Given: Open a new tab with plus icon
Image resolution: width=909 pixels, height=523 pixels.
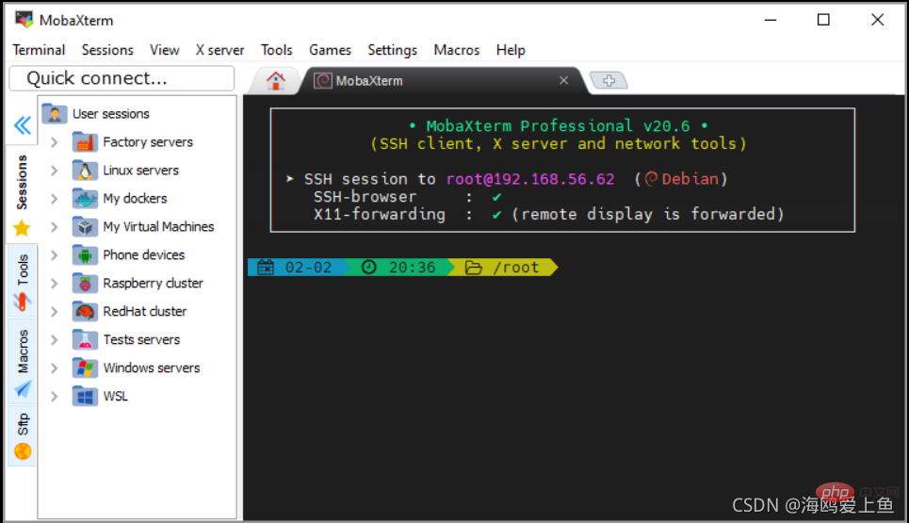Looking at the screenshot, I should point(609,81).
